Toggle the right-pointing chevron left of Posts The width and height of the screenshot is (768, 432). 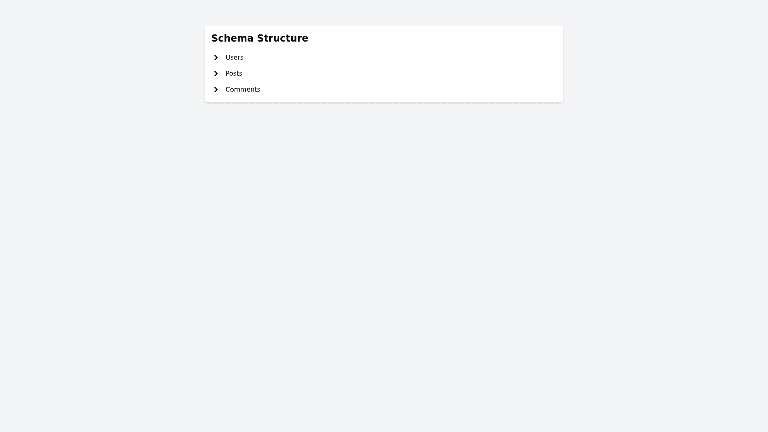coord(216,74)
